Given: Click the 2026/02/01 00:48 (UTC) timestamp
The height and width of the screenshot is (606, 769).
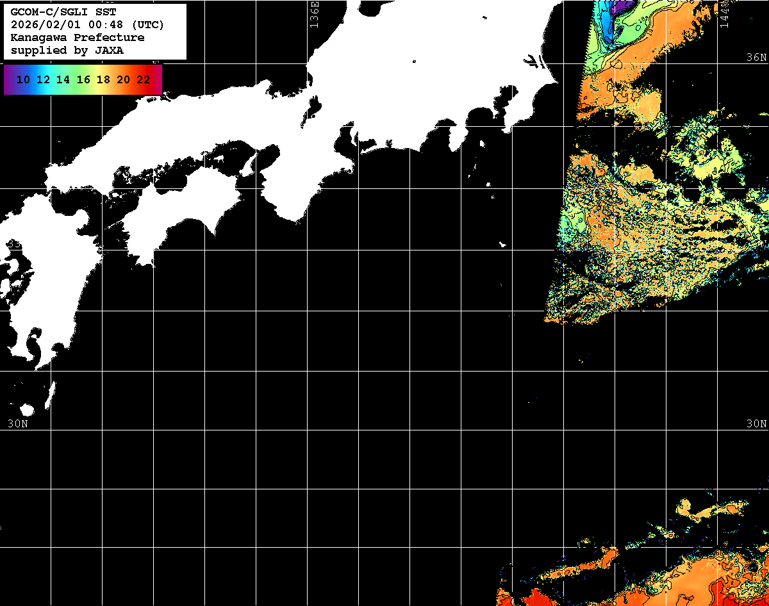Looking at the screenshot, I should tap(87, 25).
